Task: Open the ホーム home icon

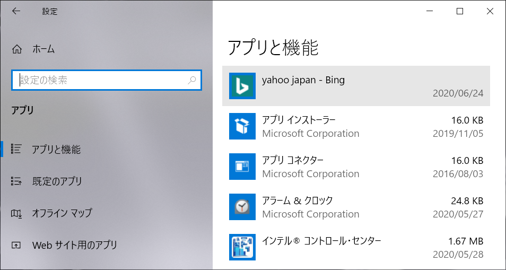Action: (x=17, y=49)
